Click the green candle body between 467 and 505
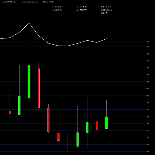 87,128
